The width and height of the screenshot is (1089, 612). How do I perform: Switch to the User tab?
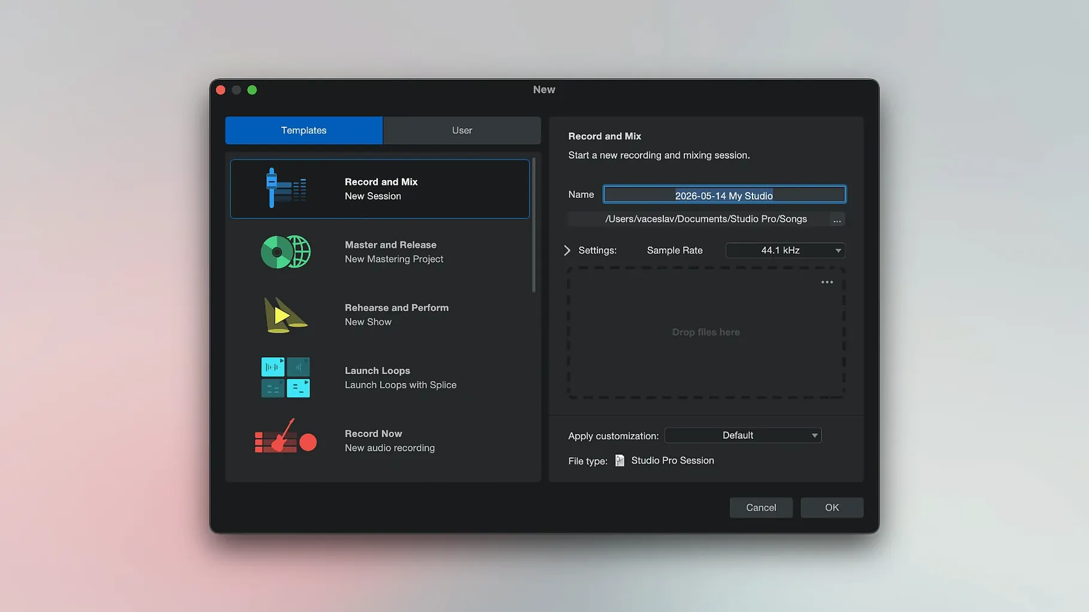coord(462,130)
